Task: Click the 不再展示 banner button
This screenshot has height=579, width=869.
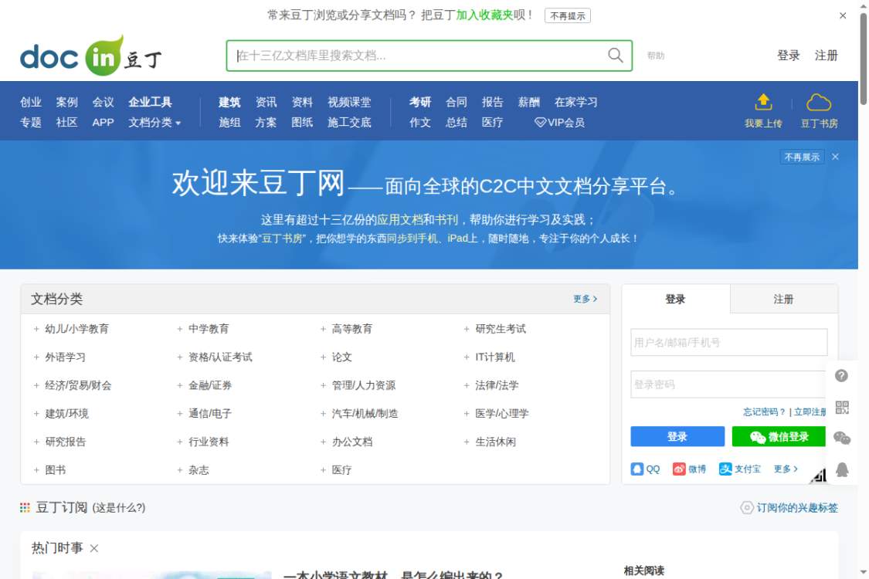Action: (x=802, y=157)
